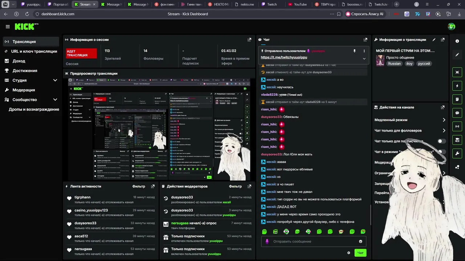Pop out the Moderator actions panel
Image resolution: width=465 pixels, height=261 pixels.
tap(249, 186)
